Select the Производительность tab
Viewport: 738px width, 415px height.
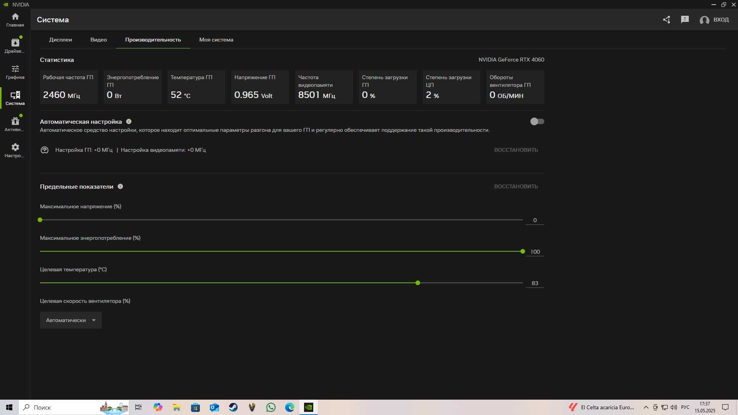point(153,40)
